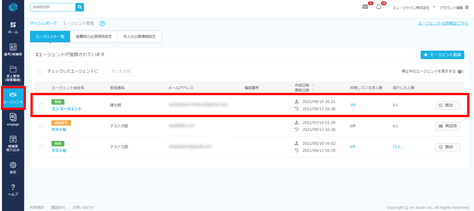Open the mail inbox icon

tap(365, 7)
